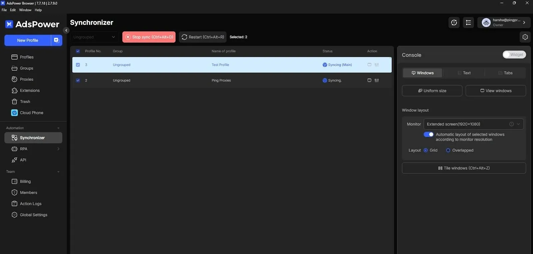This screenshot has width=533, height=254.
Task: Open the Monitor selection dropdown
Action: [473, 124]
